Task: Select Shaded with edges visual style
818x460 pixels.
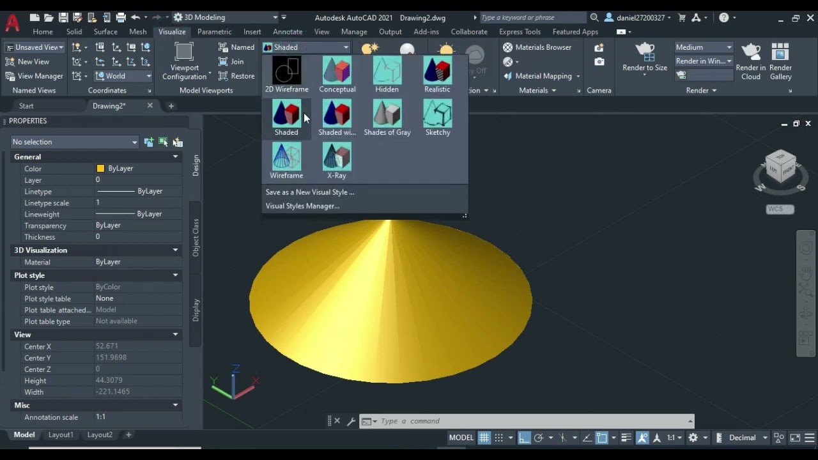Action: point(337,118)
